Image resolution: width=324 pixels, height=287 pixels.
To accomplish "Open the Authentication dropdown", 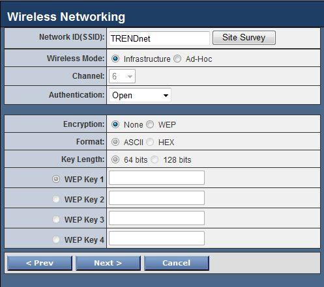I will [x=140, y=95].
